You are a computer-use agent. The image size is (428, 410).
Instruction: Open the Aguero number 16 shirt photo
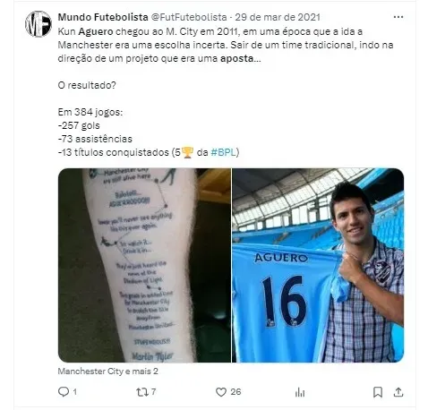[318, 265]
